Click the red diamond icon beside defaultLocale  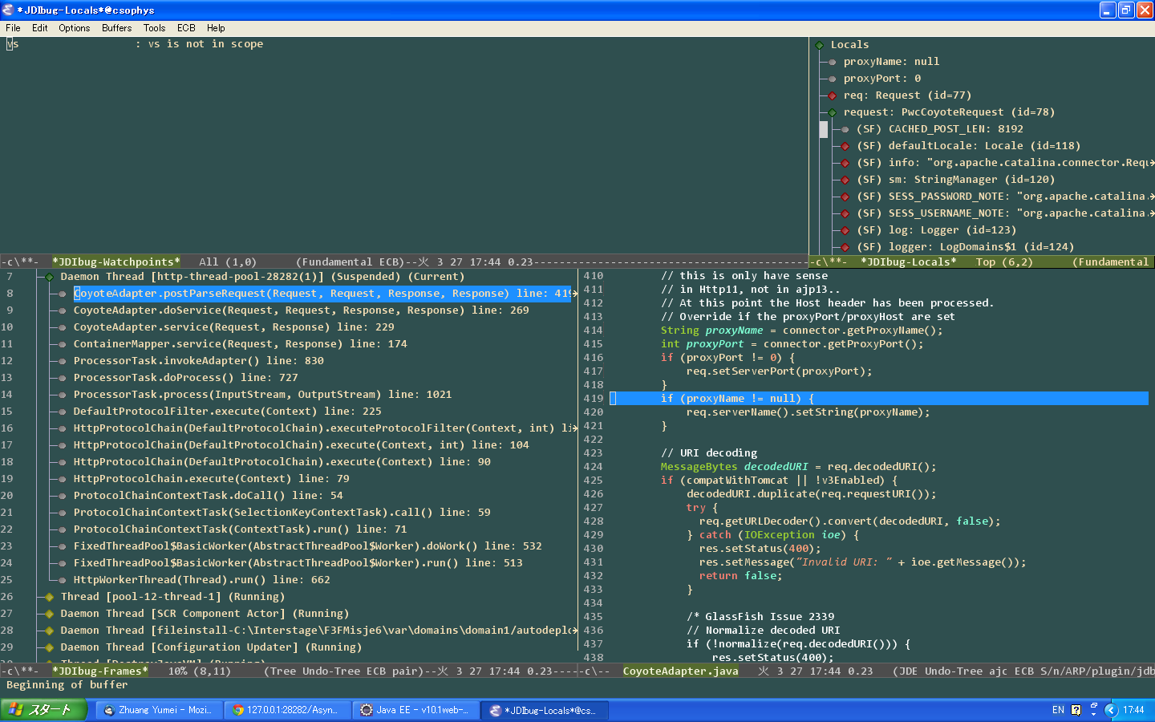tap(845, 146)
